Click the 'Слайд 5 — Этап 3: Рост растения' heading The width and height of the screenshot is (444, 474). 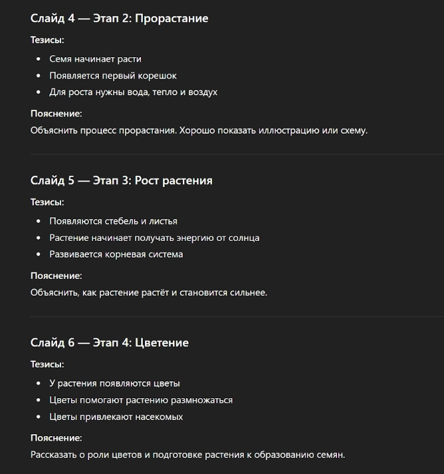click(121, 181)
